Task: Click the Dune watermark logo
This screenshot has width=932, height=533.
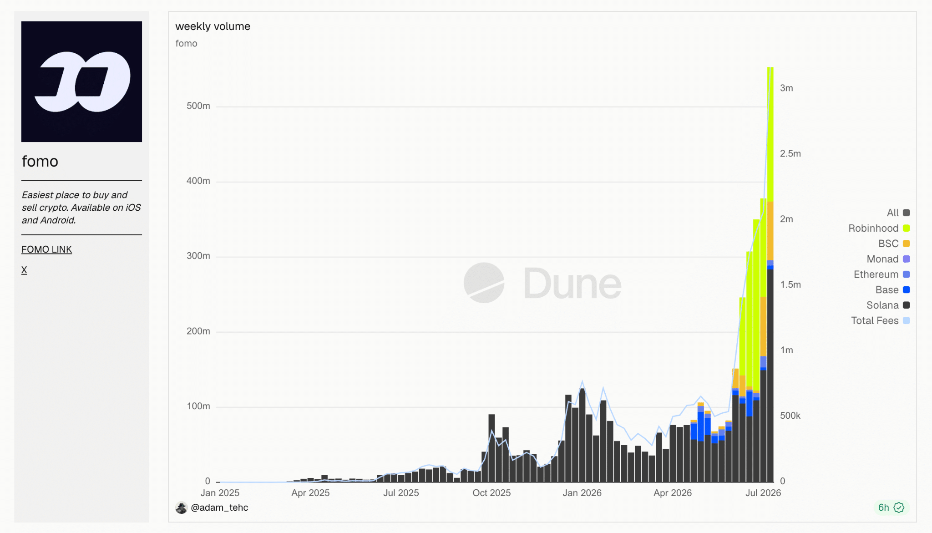Action: (x=542, y=283)
